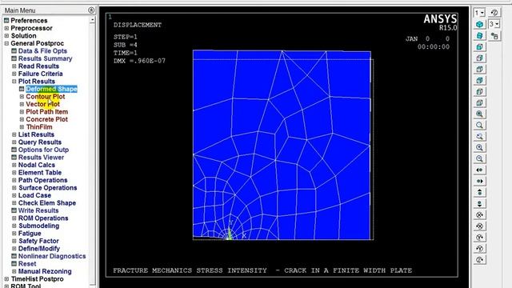The height and width of the screenshot is (288, 512).
Task: Zoom out with the minus magnifier
Action: [479, 158]
